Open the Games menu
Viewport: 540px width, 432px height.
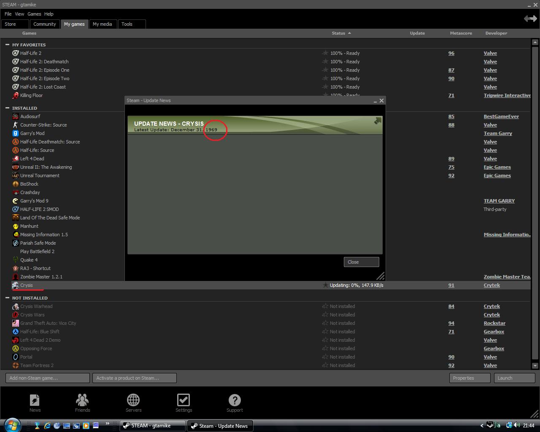(x=34, y=14)
